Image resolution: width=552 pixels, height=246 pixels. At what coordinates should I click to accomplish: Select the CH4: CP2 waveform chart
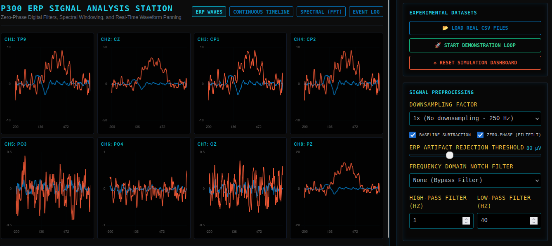[x=337, y=83]
